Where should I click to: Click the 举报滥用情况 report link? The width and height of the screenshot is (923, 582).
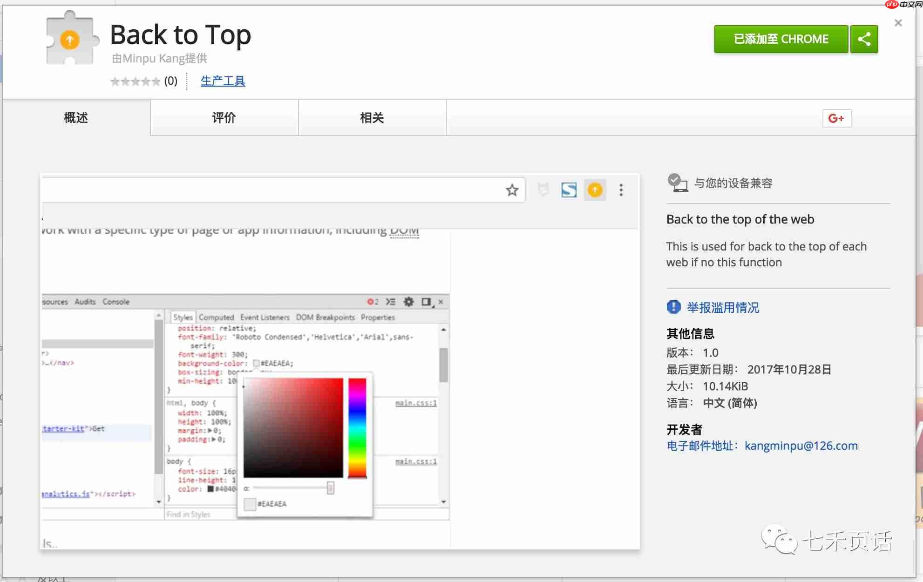tap(725, 307)
